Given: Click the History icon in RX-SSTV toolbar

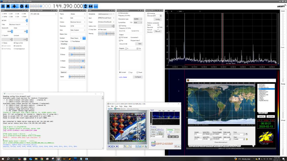Looking at the screenshot, I should pyautogui.click(x=117, y=109).
